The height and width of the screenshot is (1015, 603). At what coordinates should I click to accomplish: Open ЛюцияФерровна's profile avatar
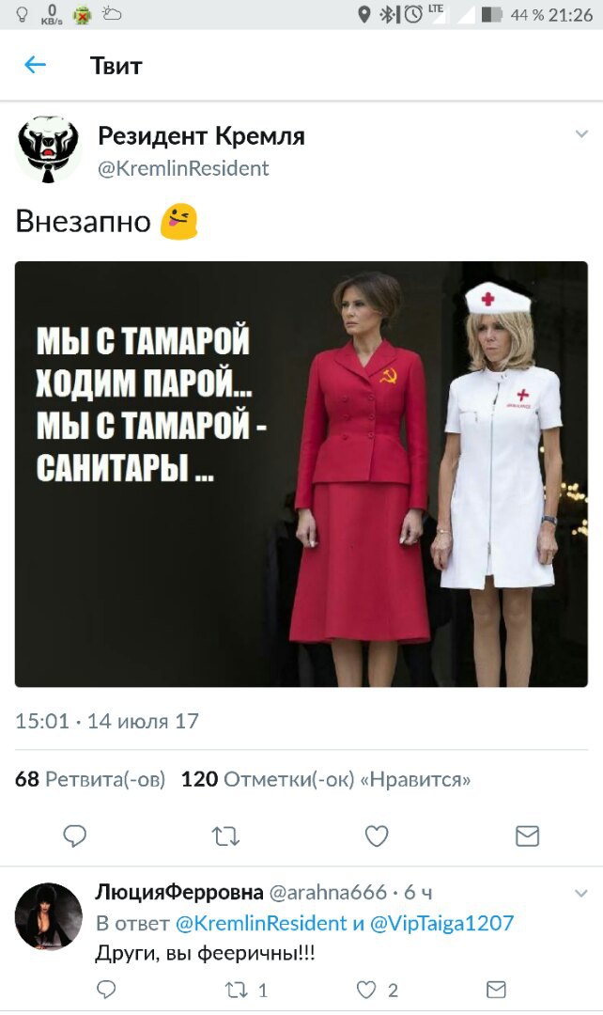click(x=49, y=916)
